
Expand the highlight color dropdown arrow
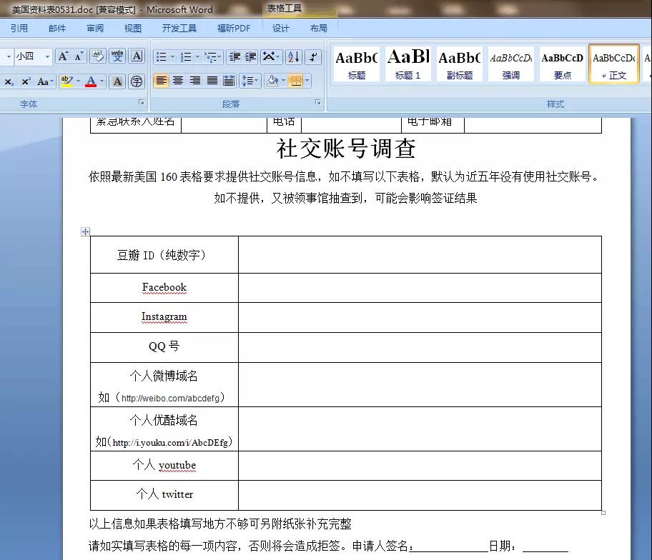(x=78, y=81)
